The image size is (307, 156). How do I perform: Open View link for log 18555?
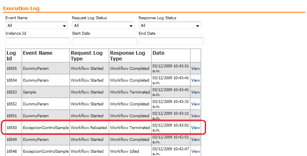click(195, 69)
